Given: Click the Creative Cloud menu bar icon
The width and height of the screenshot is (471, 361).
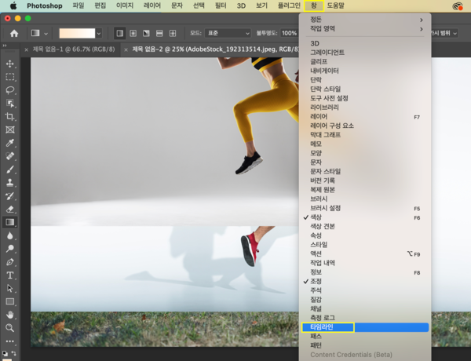Looking at the screenshot, I should (x=458, y=6).
